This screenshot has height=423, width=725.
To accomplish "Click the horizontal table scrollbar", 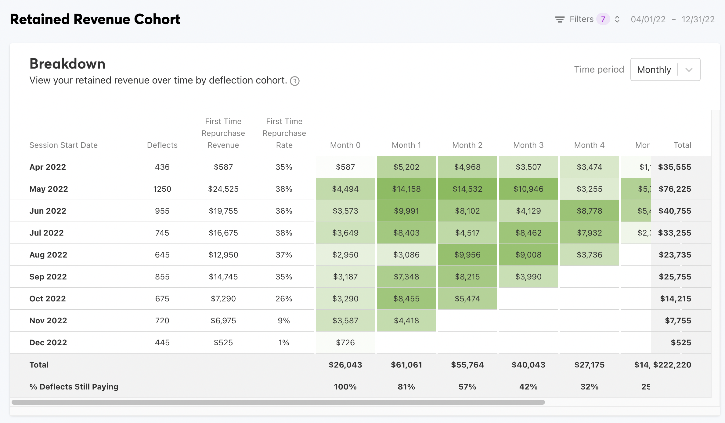I will pyautogui.click(x=278, y=402).
